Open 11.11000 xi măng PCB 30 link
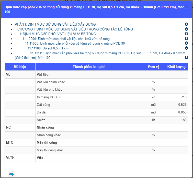The width and height of the screenshot is (193, 178). pos(75,44)
